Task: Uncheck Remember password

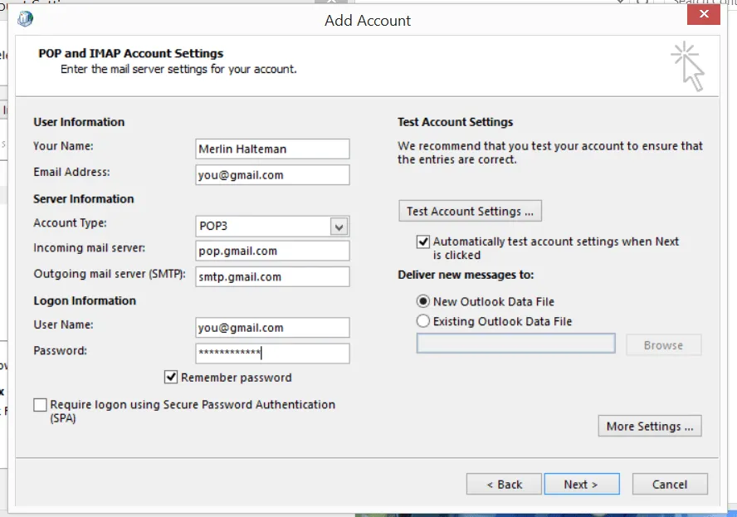Action: pos(171,377)
